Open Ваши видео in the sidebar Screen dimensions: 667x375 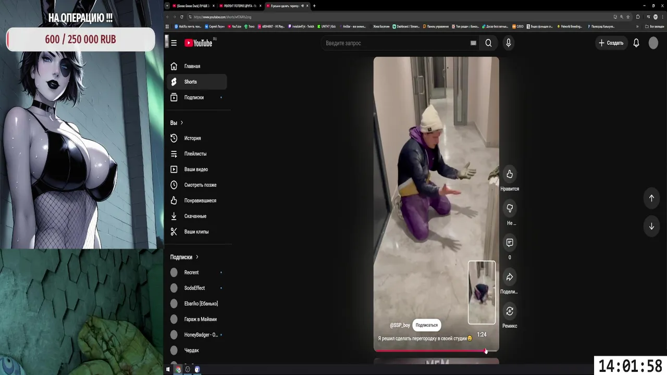(197, 169)
